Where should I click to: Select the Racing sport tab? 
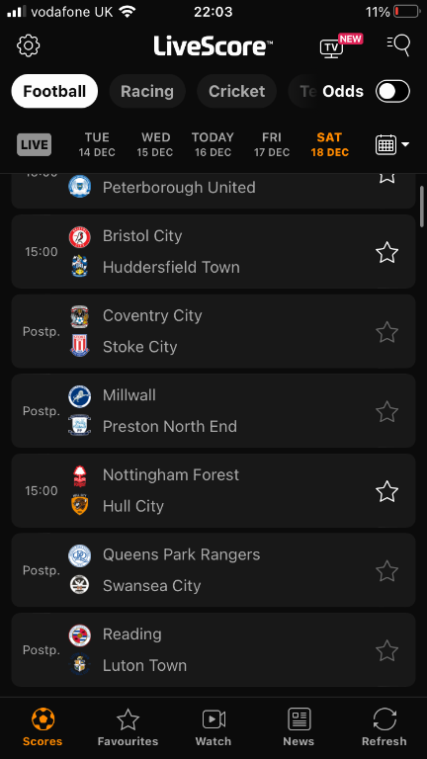(x=147, y=92)
